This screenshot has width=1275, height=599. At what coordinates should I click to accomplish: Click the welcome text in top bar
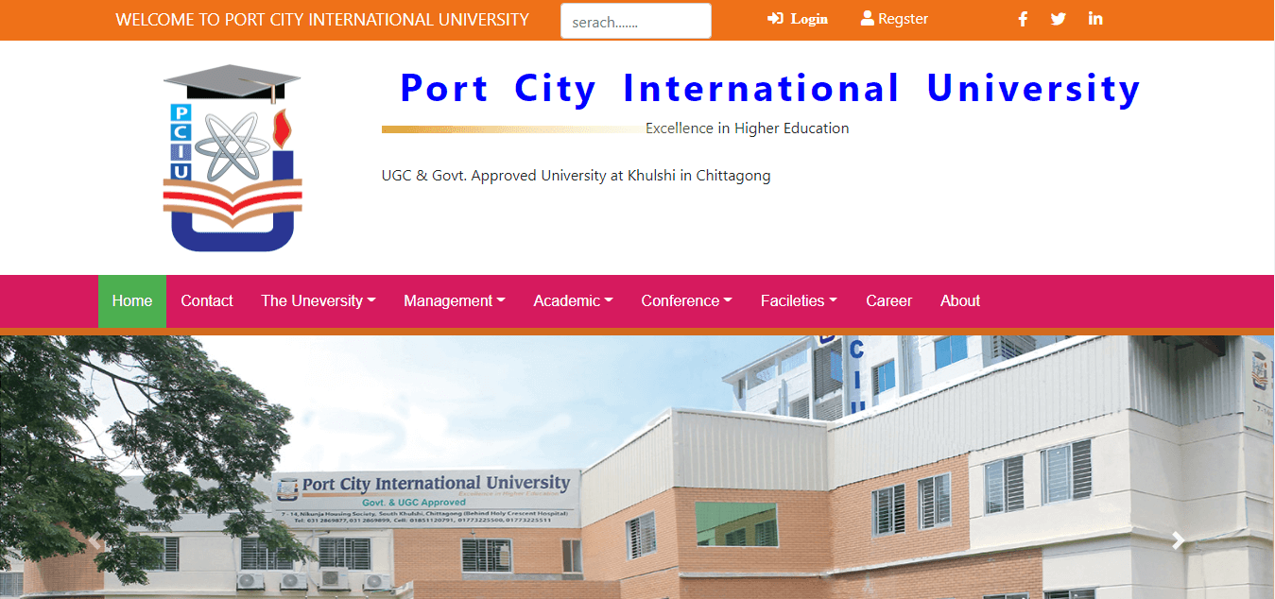point(322,20)
